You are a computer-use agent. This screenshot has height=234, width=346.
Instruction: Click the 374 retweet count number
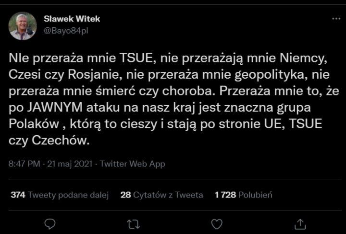coord(18,195)
